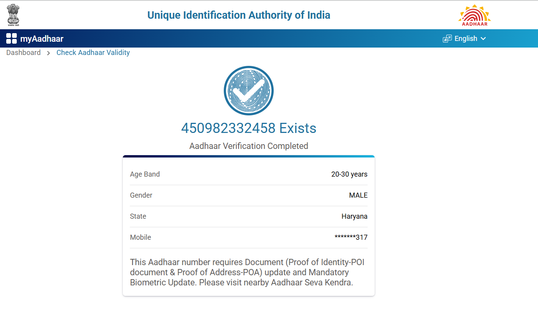Click the Aadhaar sun logo

coord(474,15)
